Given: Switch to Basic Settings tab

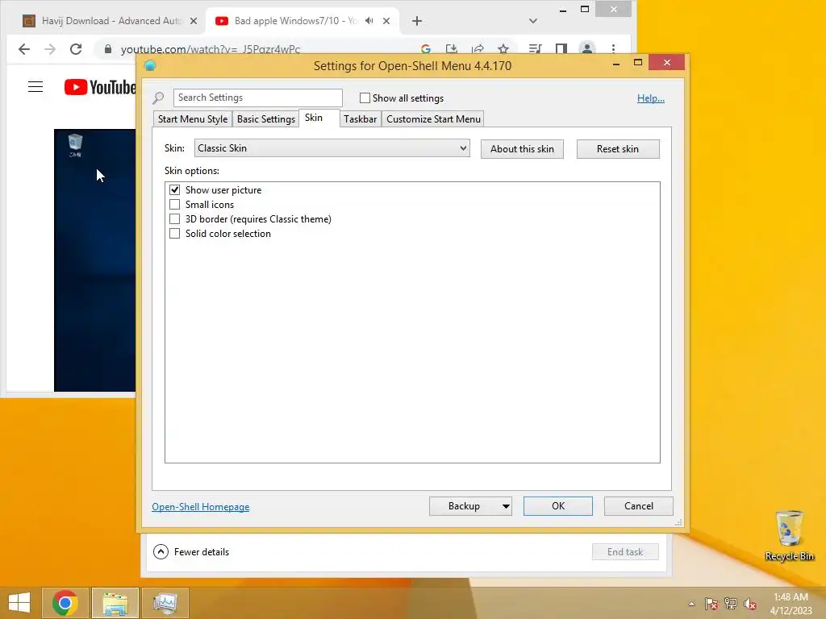Looking at the screenshot, I should (x=266, y=119).
